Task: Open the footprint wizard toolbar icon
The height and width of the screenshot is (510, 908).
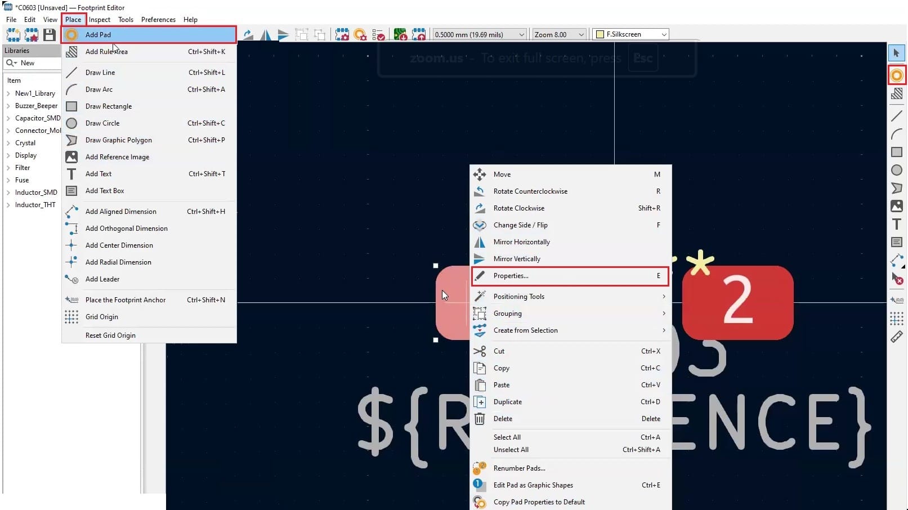Action: [32, 35]
